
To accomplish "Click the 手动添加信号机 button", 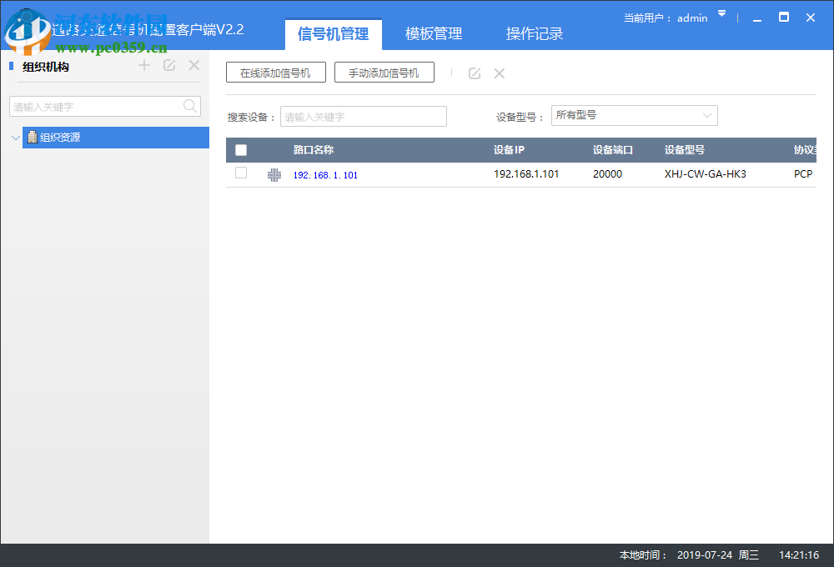I will click(x=384, y=72).
